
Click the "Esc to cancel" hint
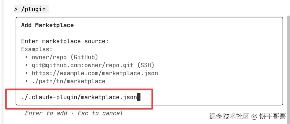click(100, 113)
